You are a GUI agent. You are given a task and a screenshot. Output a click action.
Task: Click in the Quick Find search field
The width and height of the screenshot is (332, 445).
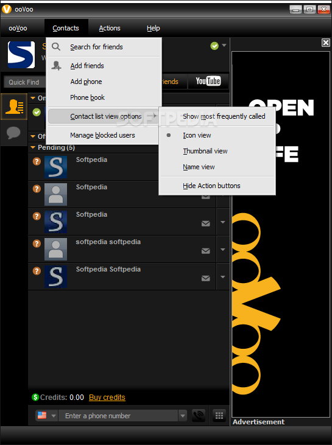click(25, 82)
